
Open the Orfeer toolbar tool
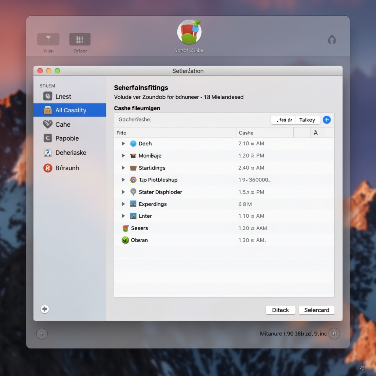coord(80,39)
